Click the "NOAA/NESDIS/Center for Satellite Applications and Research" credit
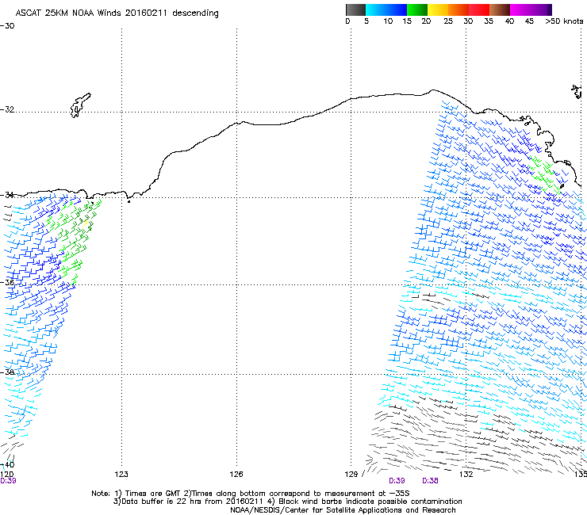The width and height of the screenshot is (587, 515). (343, 510)
